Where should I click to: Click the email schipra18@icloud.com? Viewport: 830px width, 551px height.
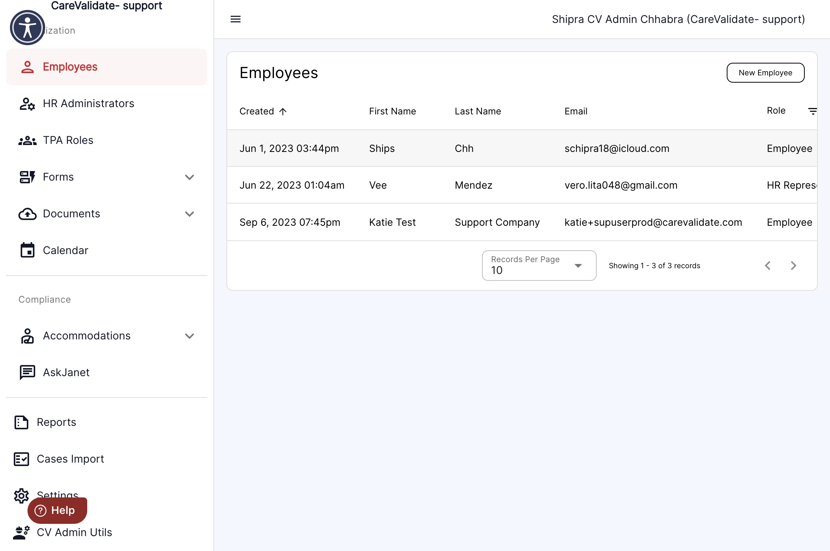(617, 148)
